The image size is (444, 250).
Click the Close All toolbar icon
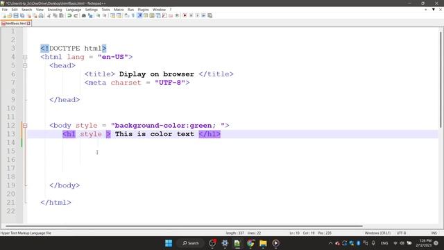coord(35,15)
